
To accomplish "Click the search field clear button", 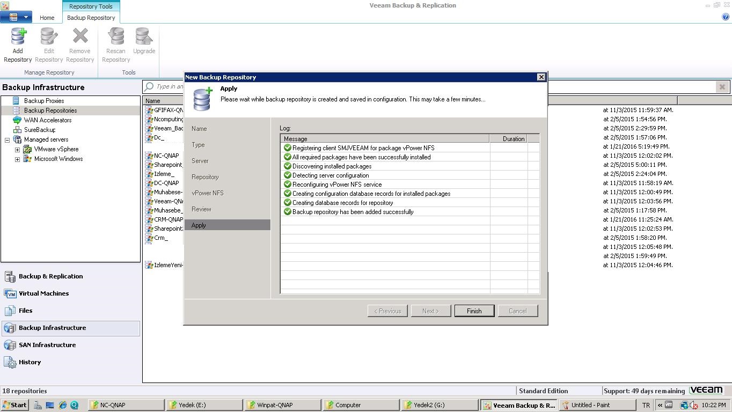I will click(722, 87).
